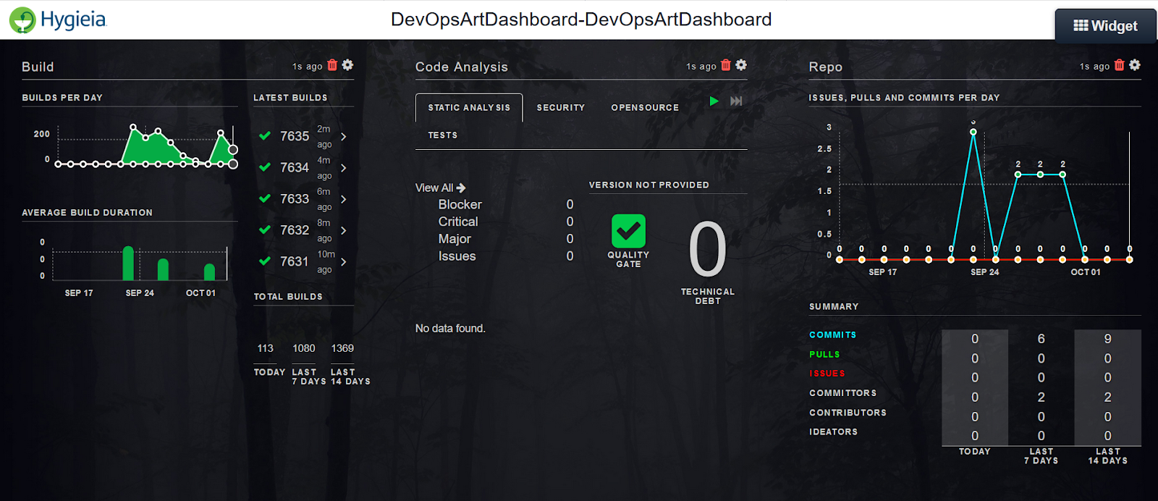Click the Major issues row label

[455, 239]
